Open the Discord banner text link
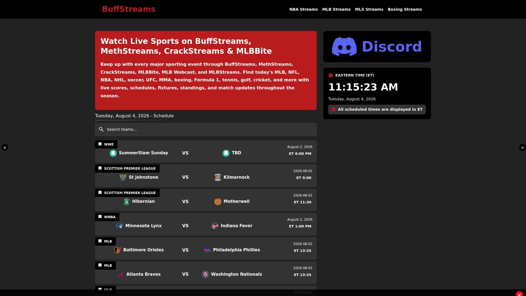 tap(392, 47)
